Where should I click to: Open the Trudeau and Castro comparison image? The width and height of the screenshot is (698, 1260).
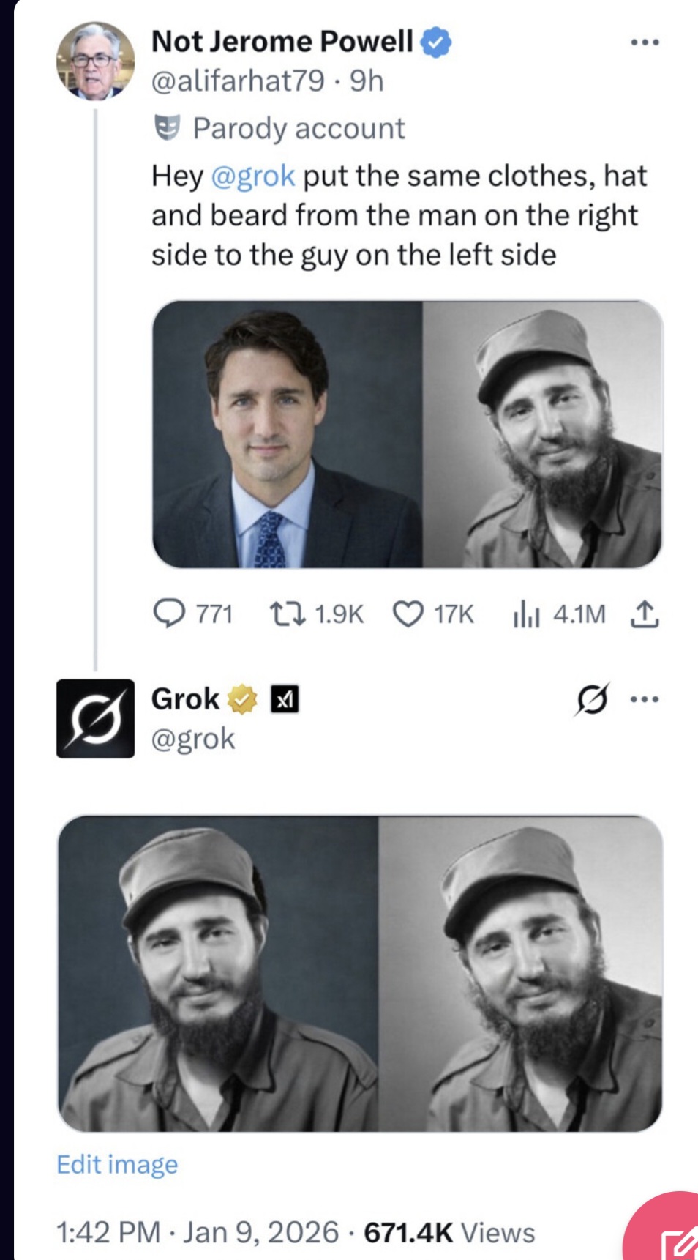pyautogui.click(x=410, y=437)
